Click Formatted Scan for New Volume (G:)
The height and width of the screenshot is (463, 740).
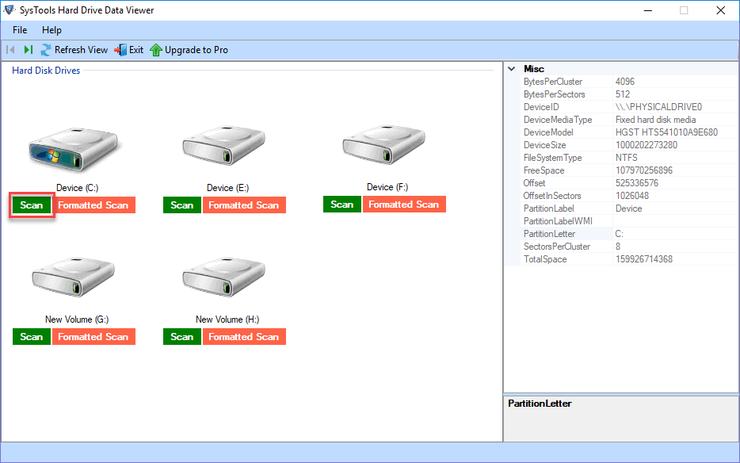coord(93,336)
